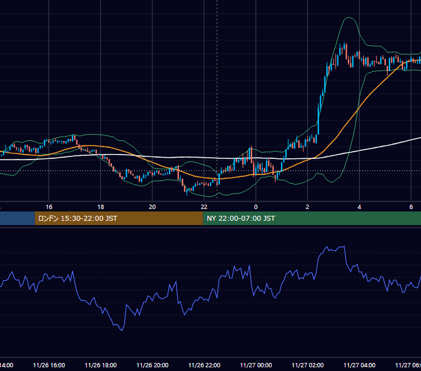Click the 16 hour label on upper axis
The height and width of the screenshot is (371, 421).
coord(49,207)
